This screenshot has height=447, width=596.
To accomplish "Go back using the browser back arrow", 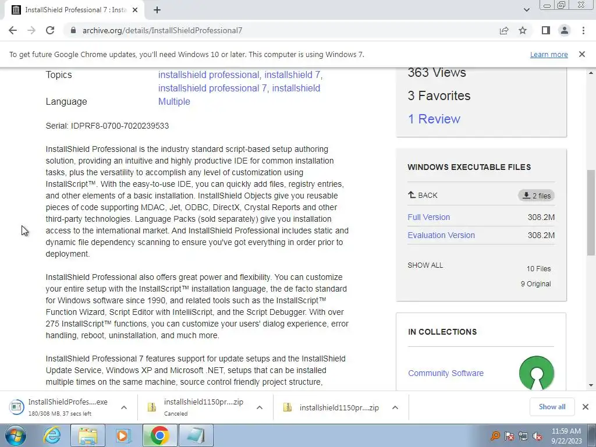I will point(13,30).
